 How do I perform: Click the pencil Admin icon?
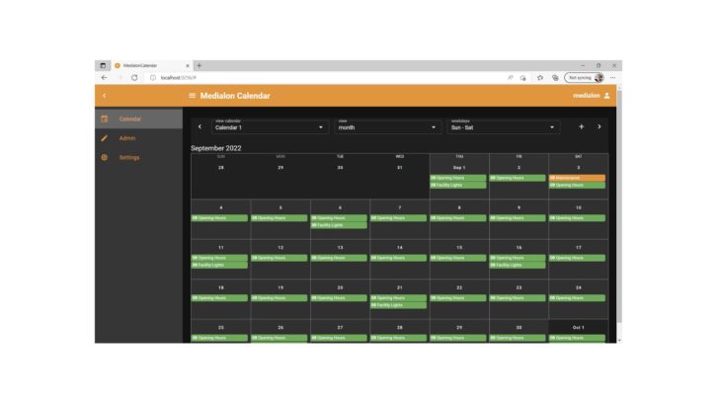pyautogui.click(x=105, y=138)
